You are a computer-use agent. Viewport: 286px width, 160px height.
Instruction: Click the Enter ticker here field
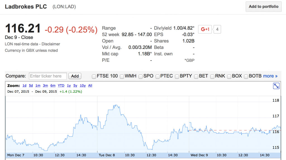(48, 76)
